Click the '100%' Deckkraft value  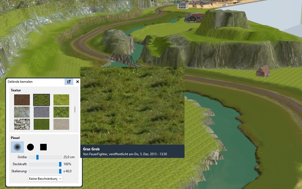[67, 164]
